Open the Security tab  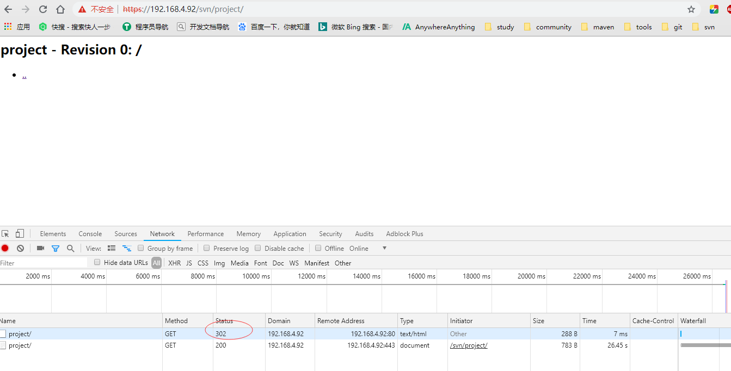pyautogui.click(x=330, y=234)
